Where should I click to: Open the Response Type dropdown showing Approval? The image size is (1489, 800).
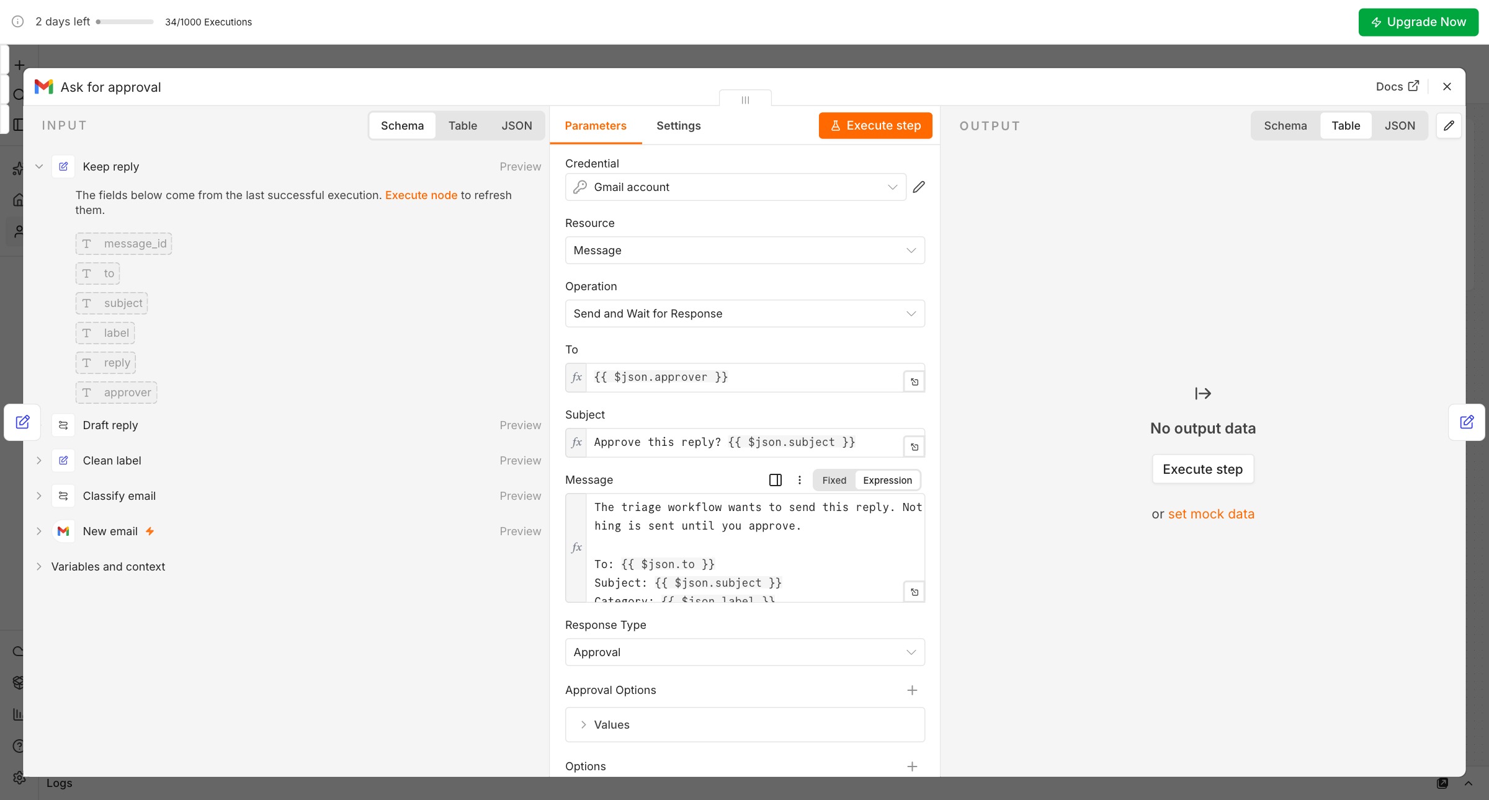pos(744,652)
